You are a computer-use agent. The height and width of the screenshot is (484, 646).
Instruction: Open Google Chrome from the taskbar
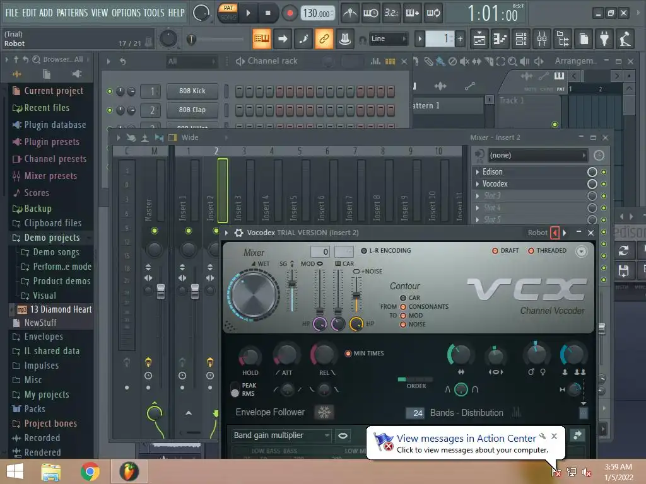point(90,471)
